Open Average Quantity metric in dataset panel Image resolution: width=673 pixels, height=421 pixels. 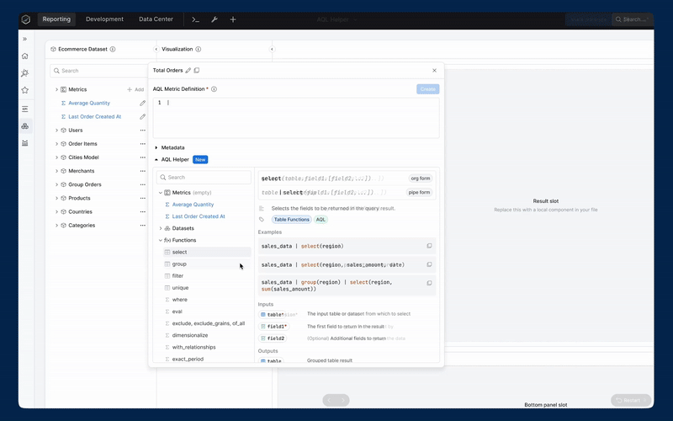click(89, 103)
